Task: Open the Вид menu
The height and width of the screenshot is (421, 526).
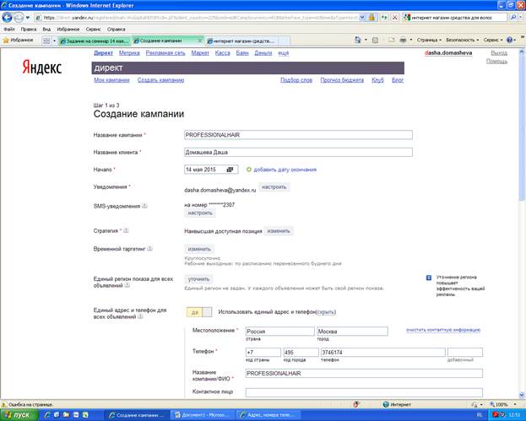Action: point(46,30)
